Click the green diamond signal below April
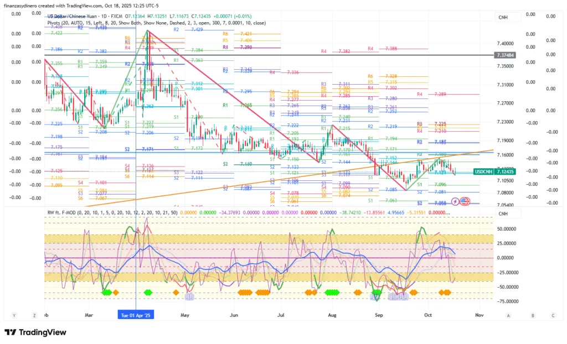567x344 pixels. (148, 292)
